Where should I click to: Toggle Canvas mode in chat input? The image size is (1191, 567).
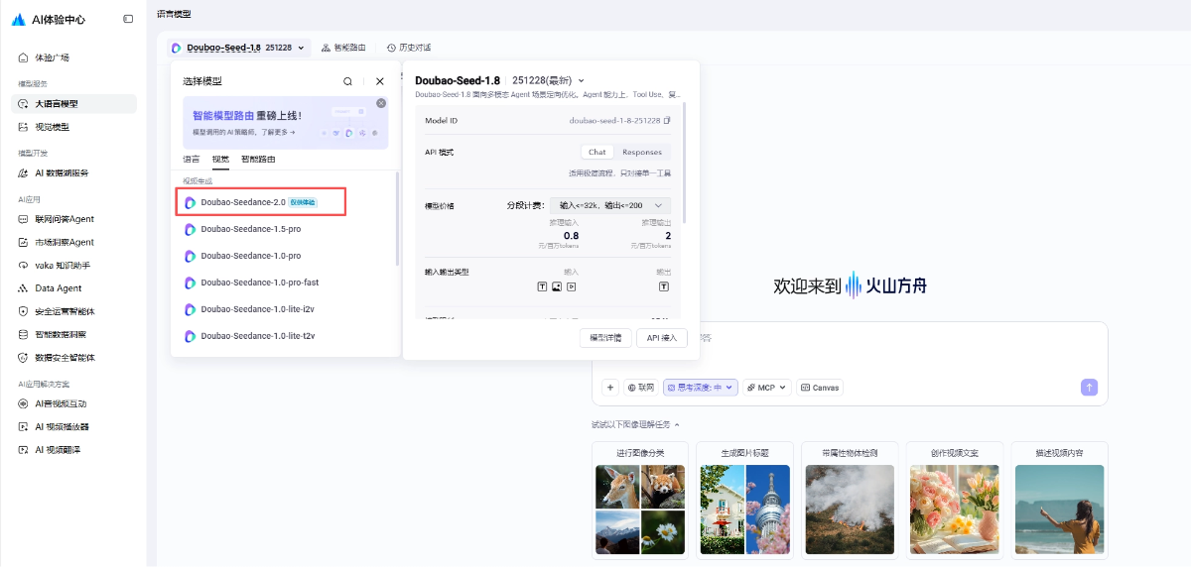point(820,388)
